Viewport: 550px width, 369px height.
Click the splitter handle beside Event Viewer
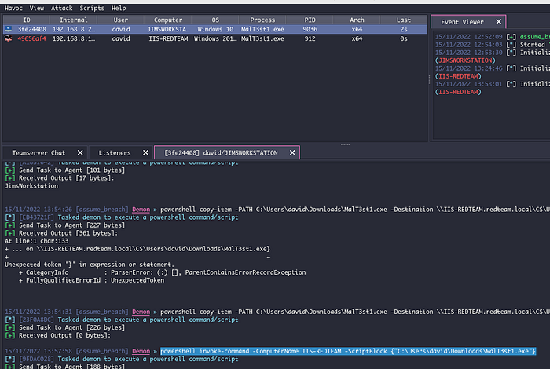(429, 79)
